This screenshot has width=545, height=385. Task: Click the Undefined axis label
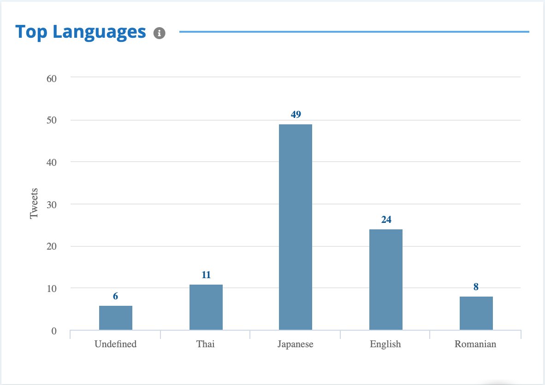point(115,344)
